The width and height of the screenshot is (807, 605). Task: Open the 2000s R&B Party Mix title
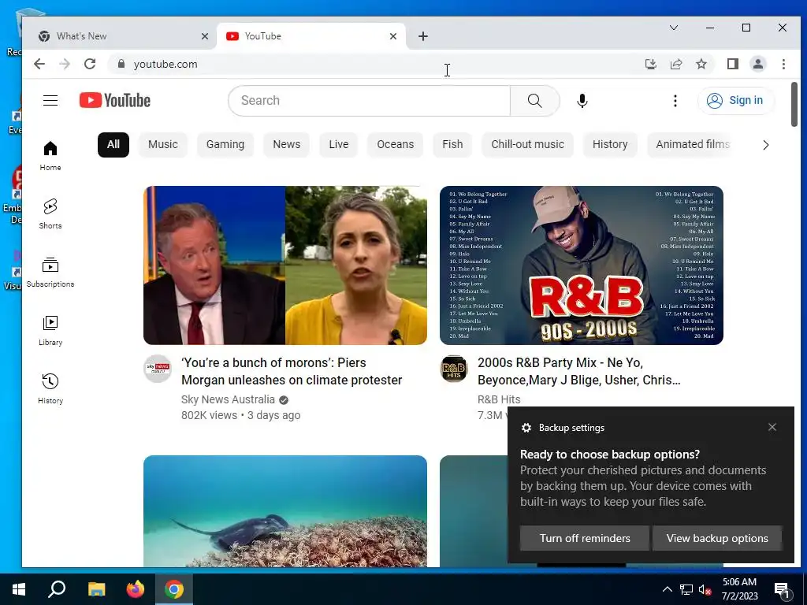(579, 371)
